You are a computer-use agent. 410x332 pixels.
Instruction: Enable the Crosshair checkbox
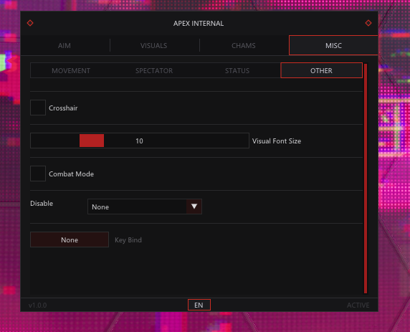tap(38, 108)
